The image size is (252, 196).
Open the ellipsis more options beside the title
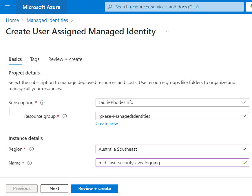pos(167,32)
